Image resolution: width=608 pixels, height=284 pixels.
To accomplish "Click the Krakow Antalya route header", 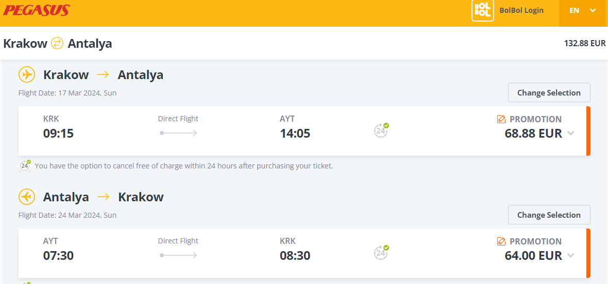I will pyautogui.click(x=57, y=43).
